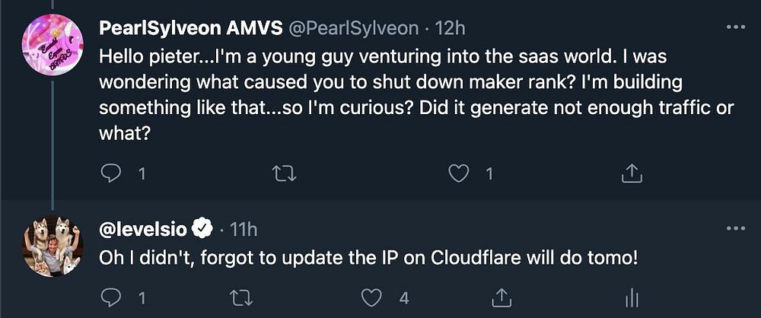Reply to levelsio's Cloudflare tweet

111,297
